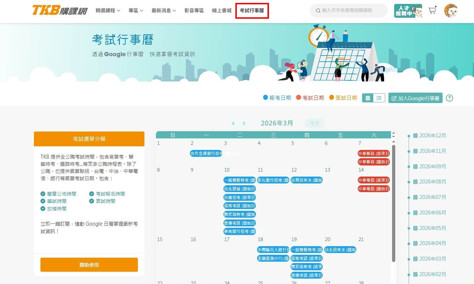474x284 pixels.
Task: Click the calendar vertical scrollbar
Action: (393, 202)
